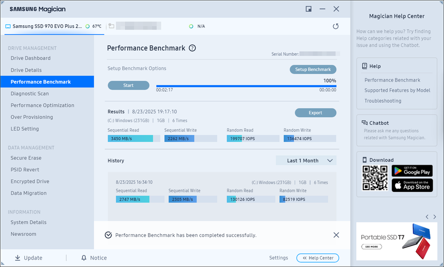
Task: Go to previous help center banner
Action: click(x=427, y=217)
